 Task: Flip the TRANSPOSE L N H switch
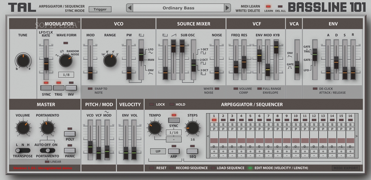(x=23, y=150)
